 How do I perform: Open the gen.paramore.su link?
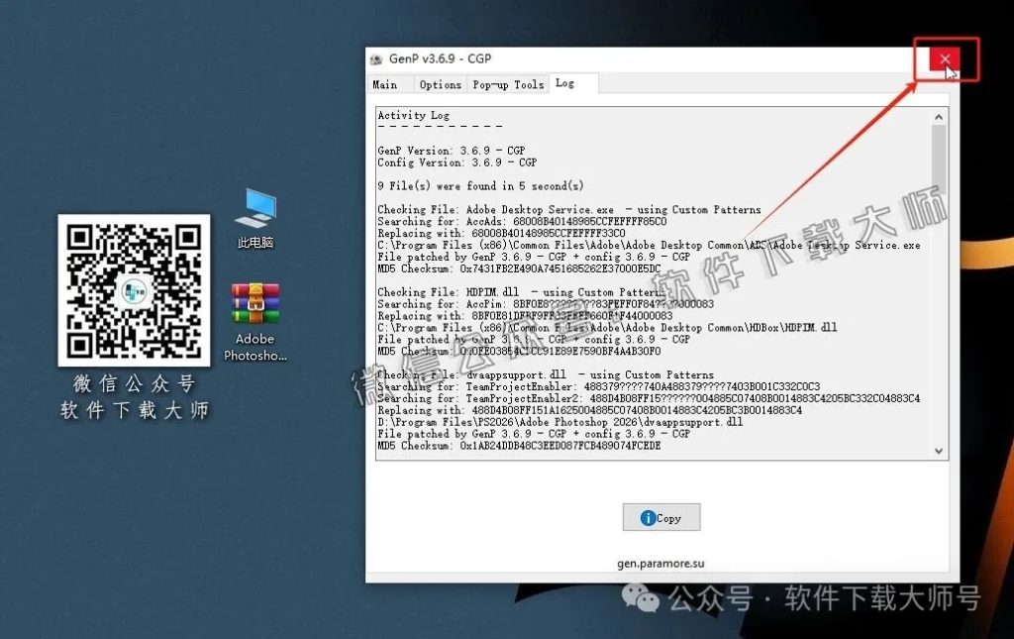660,562
